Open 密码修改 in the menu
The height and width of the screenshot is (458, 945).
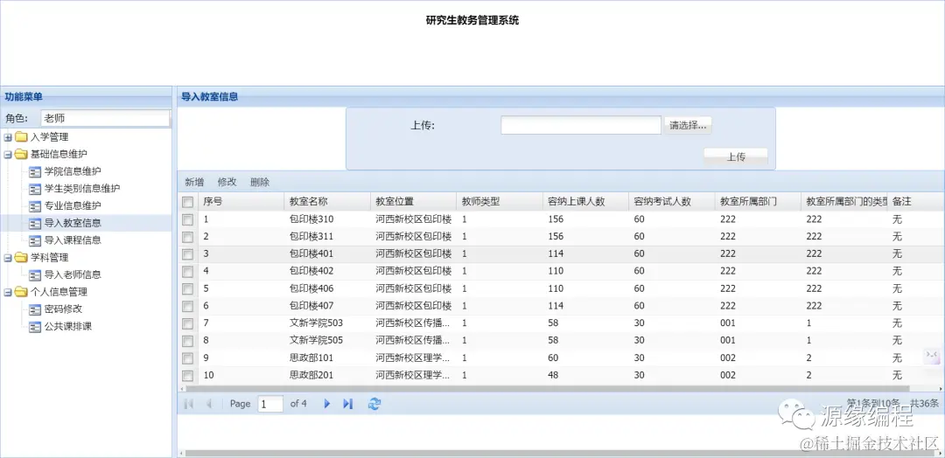point(63,309)
